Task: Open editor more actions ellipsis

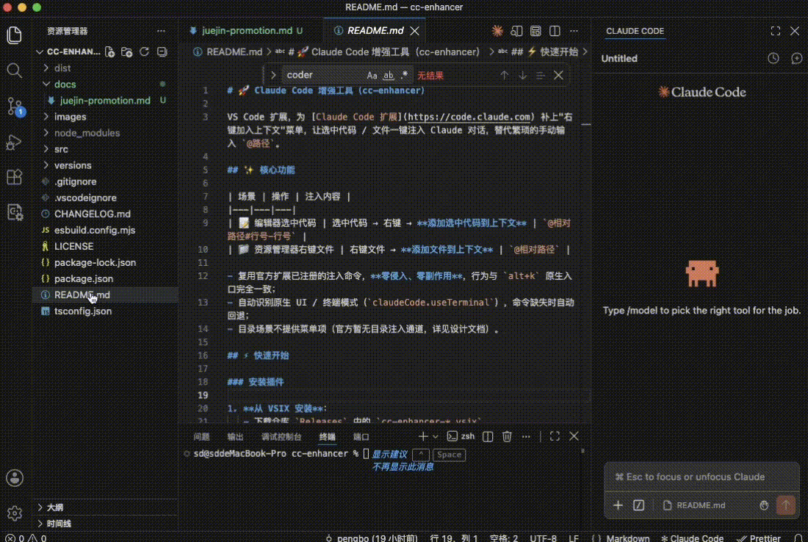Action: tap(574, 31)
